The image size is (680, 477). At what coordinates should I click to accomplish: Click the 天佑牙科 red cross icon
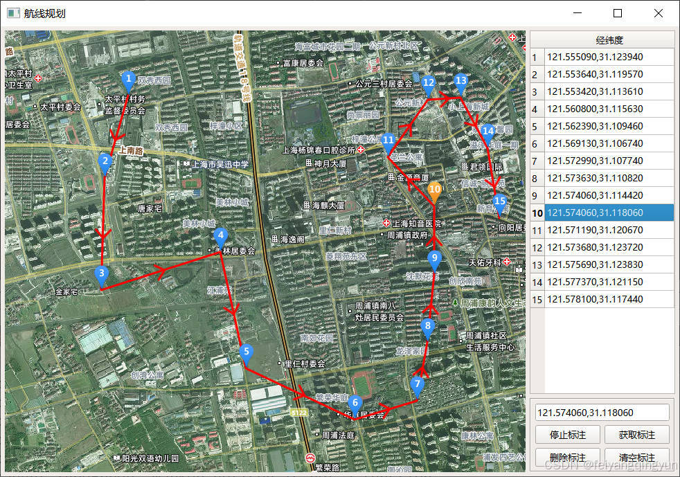coord(507,262)
